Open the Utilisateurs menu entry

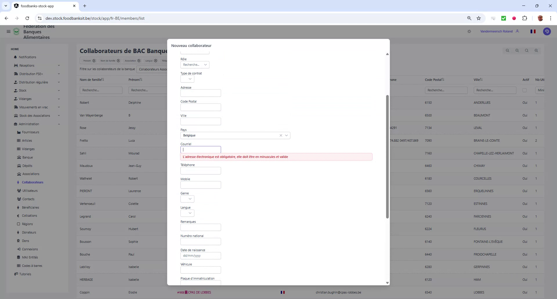tap(30, 191)
